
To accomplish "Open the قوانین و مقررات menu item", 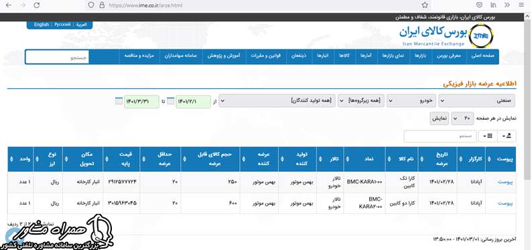I will click(x=265, y=56).
